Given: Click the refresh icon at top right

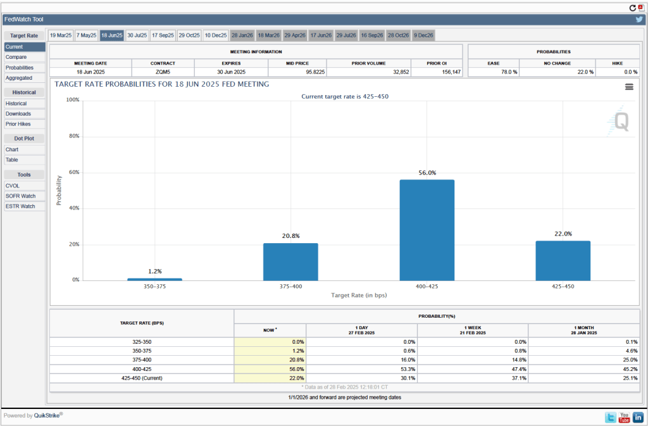Looking at the screenshot, I should (632, 8).
